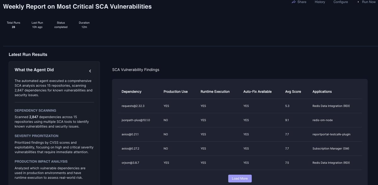This screenshot has width=378, height=185.
Task: Click the reportportal-testcafe-plugin application
Action: click(x=331, y=134)
